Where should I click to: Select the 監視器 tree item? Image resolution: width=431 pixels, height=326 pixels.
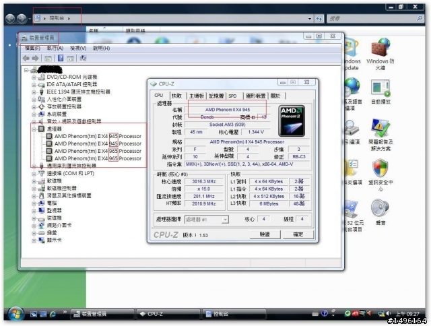point(55,211)
